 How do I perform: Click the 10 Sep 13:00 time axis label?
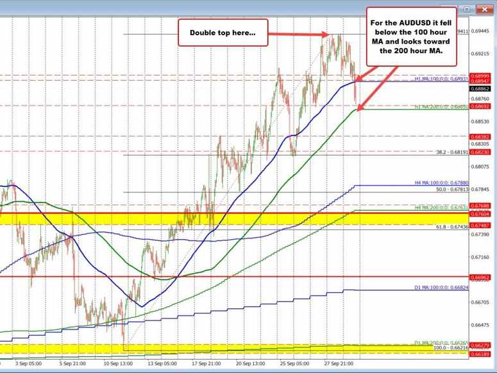click(118, 363)
